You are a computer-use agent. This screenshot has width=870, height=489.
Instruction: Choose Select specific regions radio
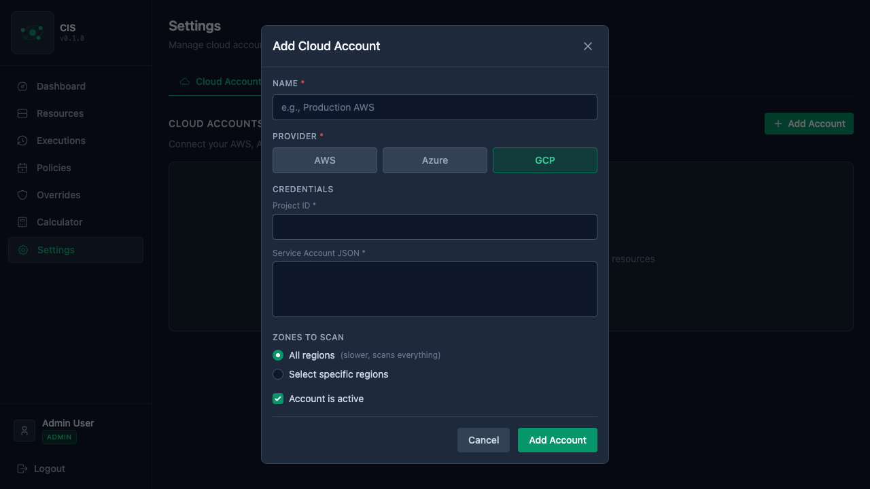coord(278,374)
